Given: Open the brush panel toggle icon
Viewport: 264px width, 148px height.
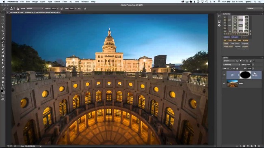Looking at the screenshot, I should [18, 8].
